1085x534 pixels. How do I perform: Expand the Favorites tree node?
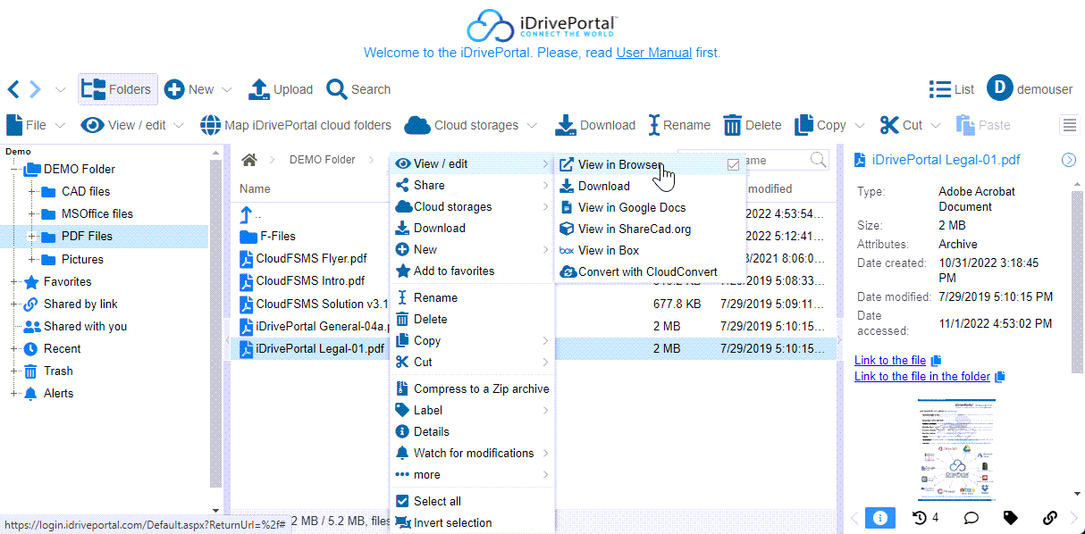tap(15, 282)
